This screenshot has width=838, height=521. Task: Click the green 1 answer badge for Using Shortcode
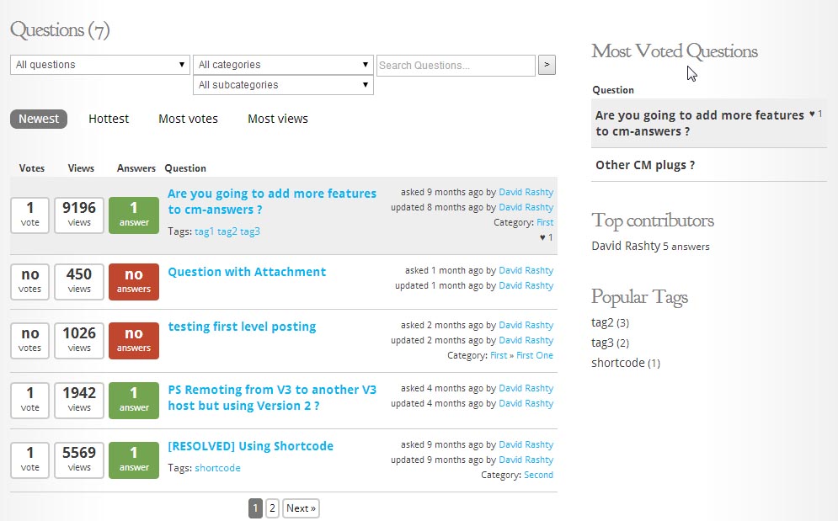tap(134, 460)
